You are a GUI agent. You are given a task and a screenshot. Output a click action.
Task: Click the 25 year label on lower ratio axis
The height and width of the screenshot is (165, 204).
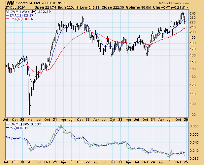186,162
